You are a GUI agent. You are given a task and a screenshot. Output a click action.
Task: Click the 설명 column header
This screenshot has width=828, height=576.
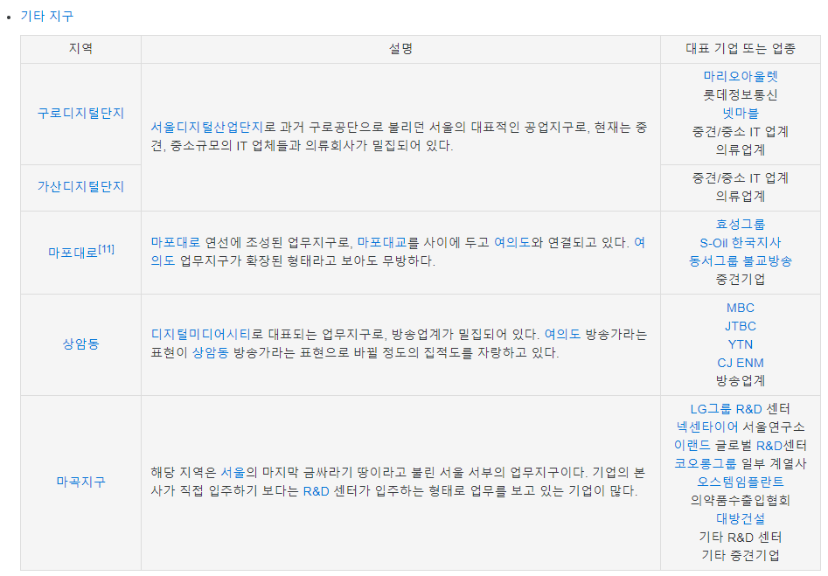coord(400,49)
